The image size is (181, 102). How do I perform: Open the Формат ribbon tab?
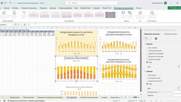(139, 8)
